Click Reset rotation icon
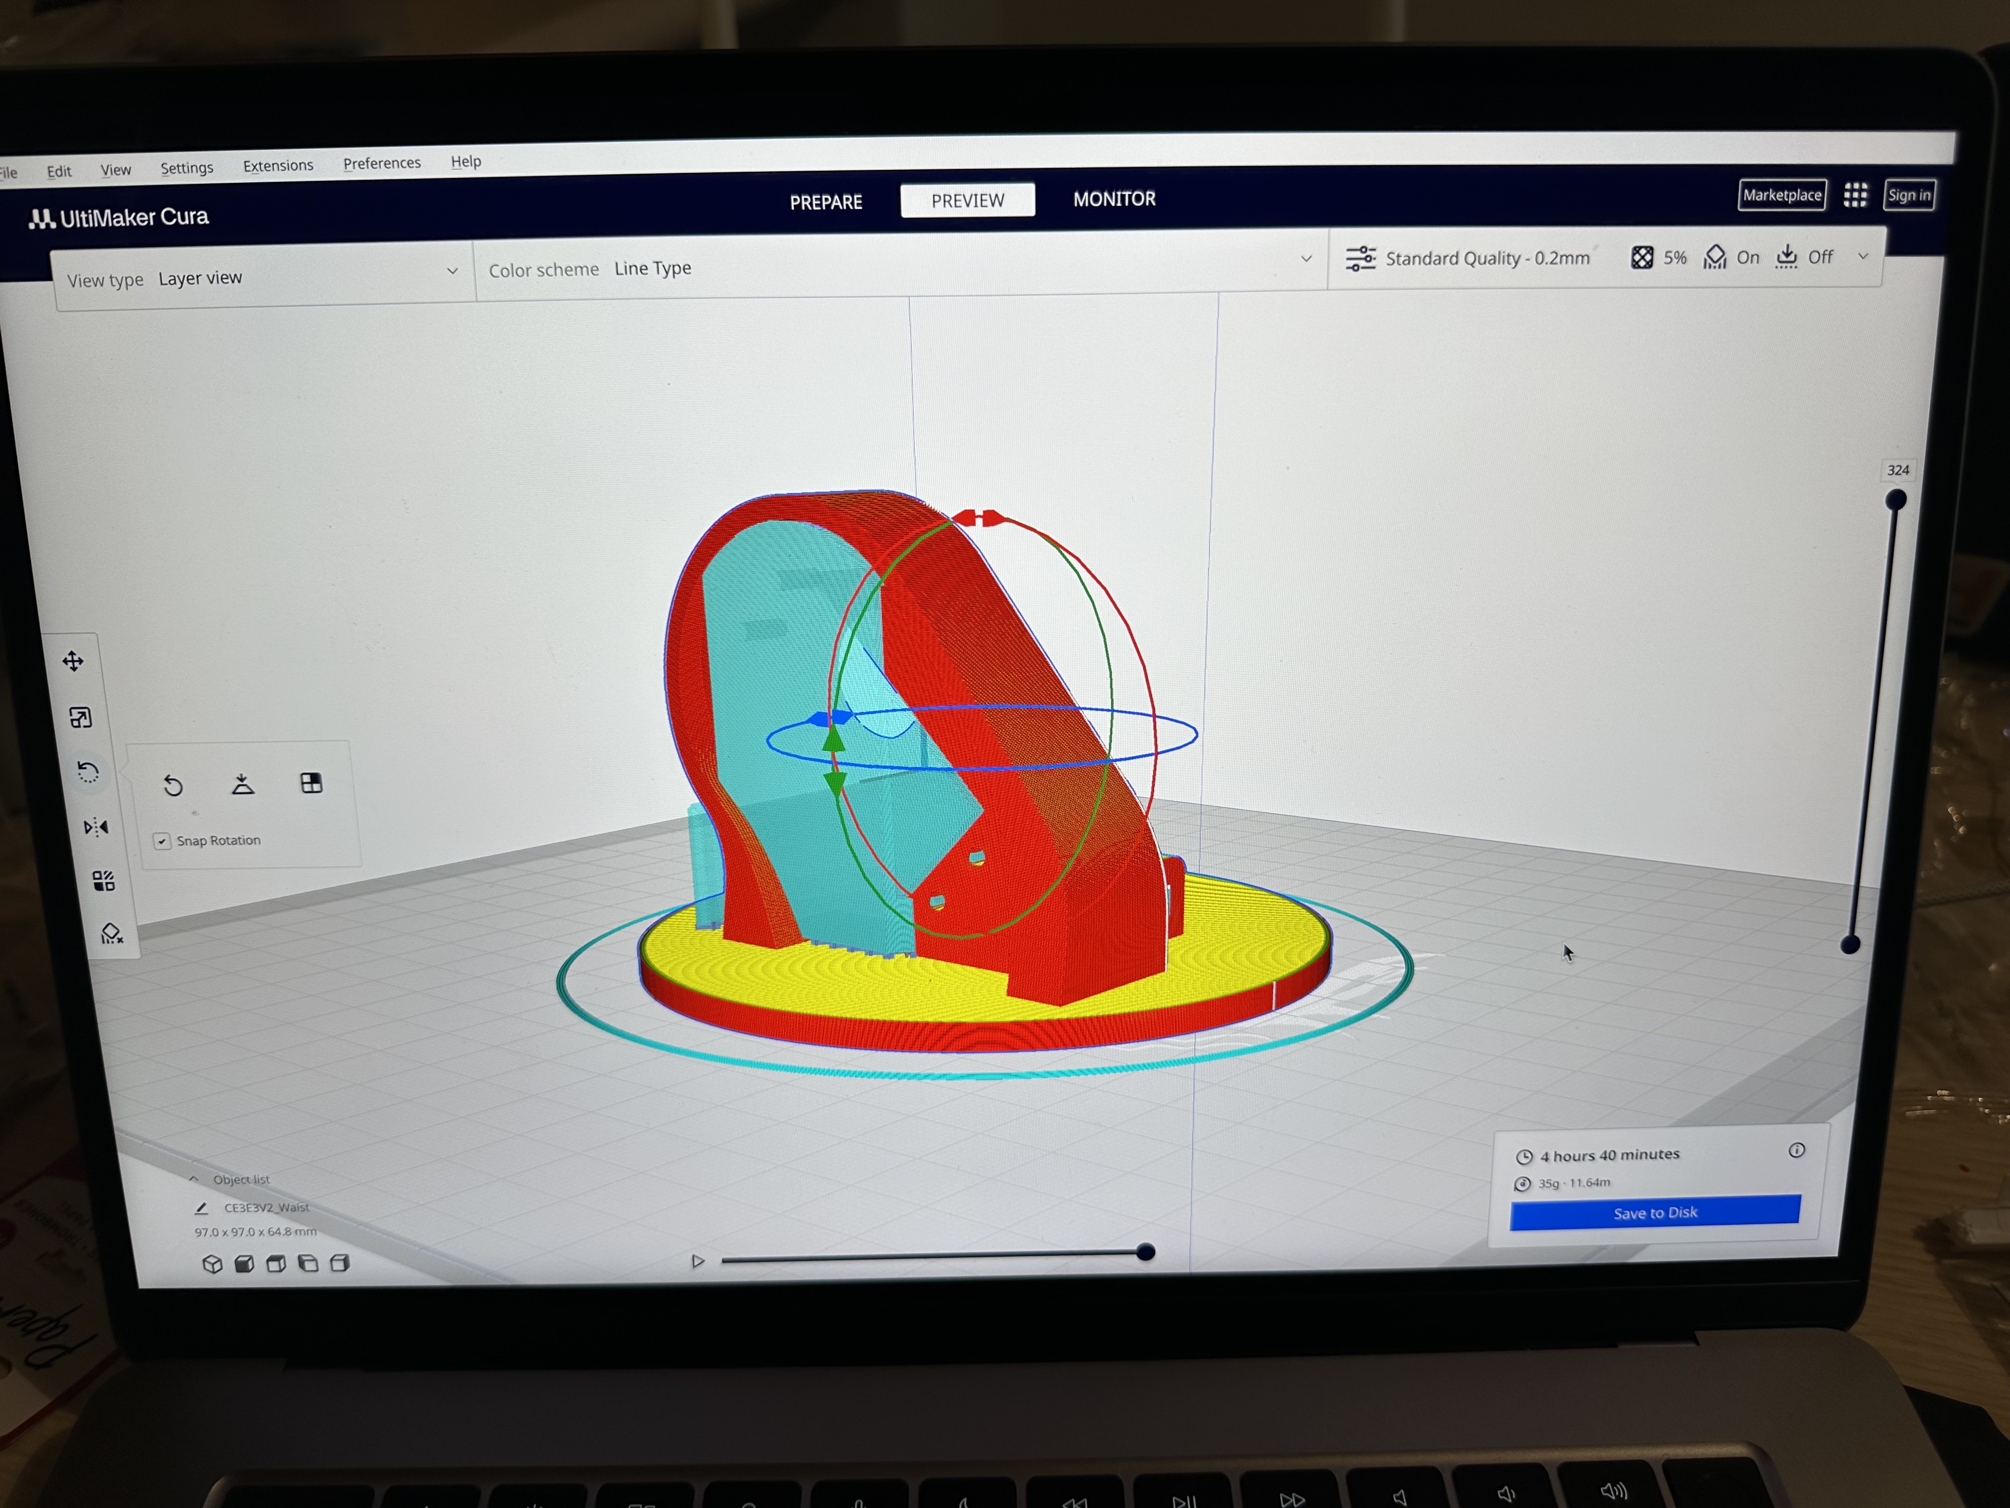This screenshot has height=1508, width=2010. [173, 785]
